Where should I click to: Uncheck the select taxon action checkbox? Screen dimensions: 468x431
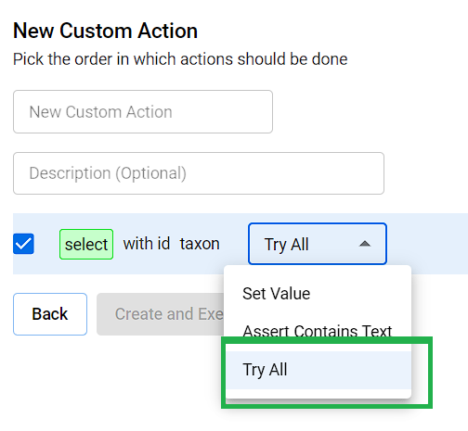point(23,244)
